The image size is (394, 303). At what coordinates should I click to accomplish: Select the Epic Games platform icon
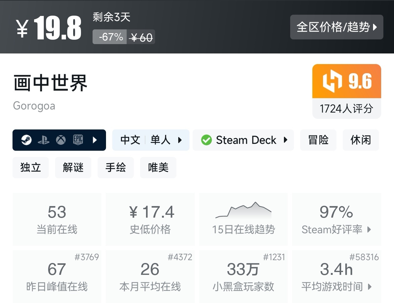click(x=78, y=140)
